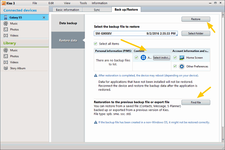Uncheck the Home Screen checkbox
Image resolution: width=225 pixels, height=150 pixels.
pyautogui.click(x=175, y=57)
